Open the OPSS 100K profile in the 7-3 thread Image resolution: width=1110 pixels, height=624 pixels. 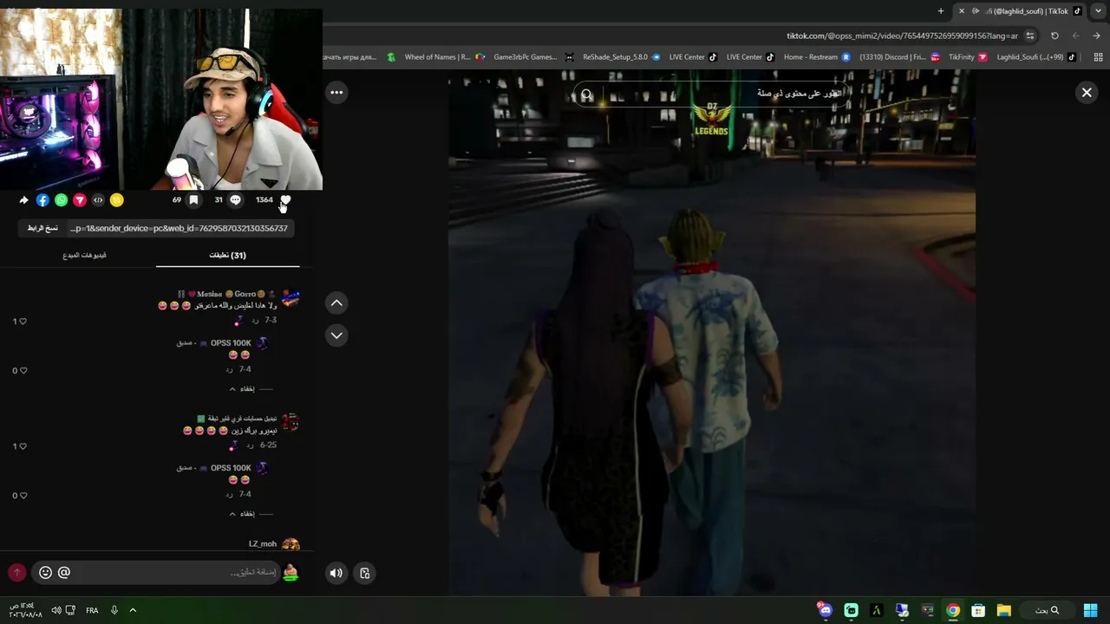pos(231,343)
